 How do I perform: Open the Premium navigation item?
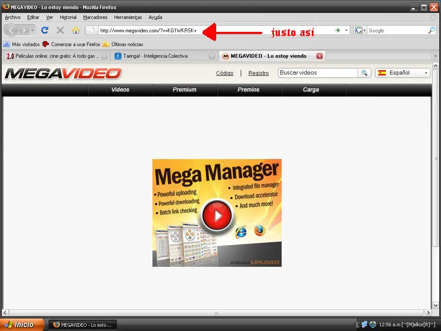(184, 90)
